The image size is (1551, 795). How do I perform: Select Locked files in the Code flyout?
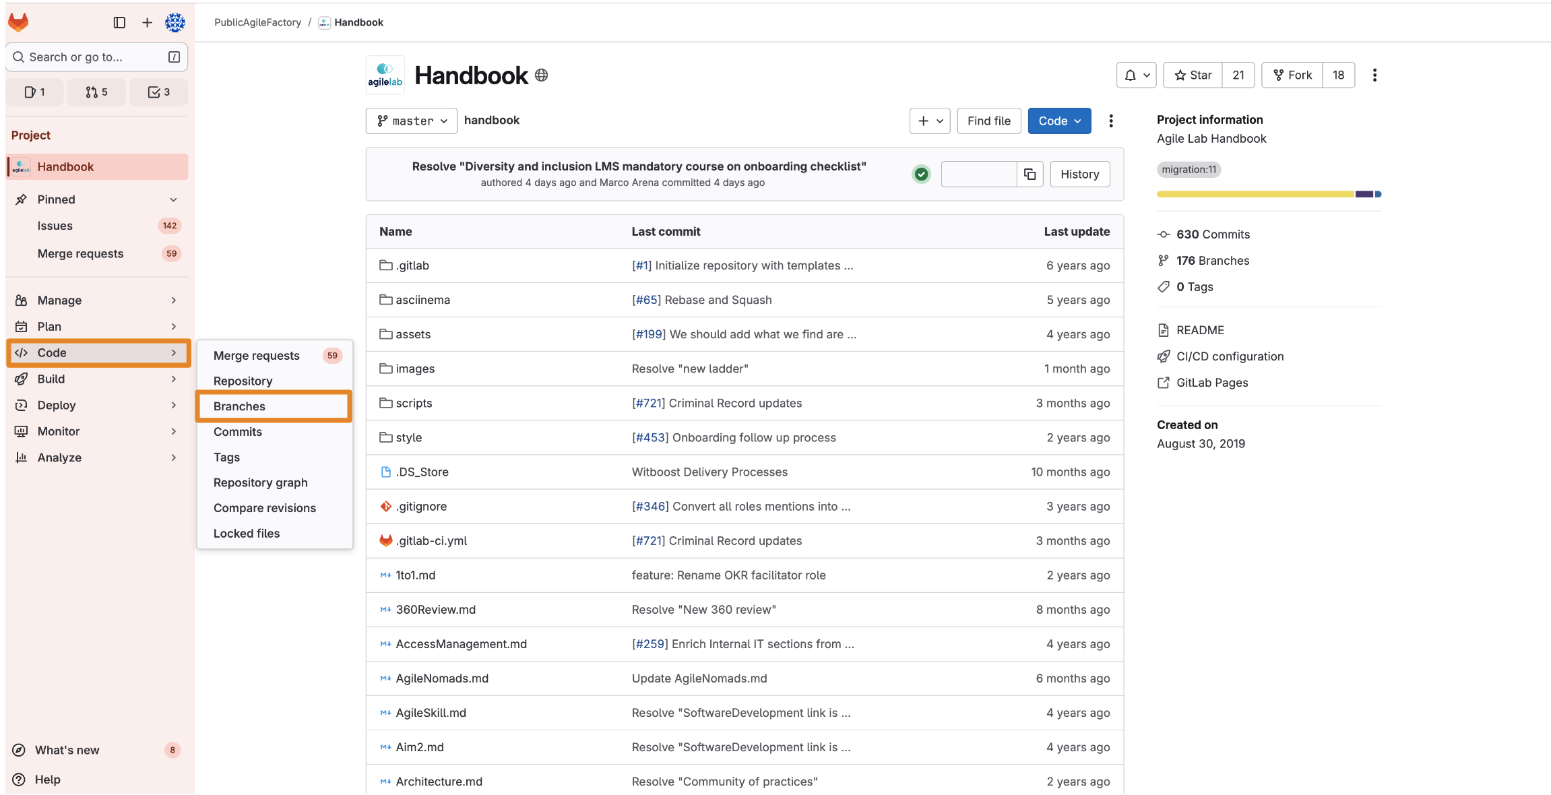tap(274, 534)
